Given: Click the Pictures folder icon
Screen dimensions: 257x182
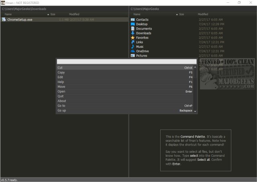Looking at the screenshot, I should [x=133, y=56].
